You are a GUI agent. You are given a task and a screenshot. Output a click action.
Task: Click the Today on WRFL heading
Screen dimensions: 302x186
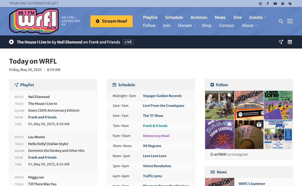[x=33, y=61]
